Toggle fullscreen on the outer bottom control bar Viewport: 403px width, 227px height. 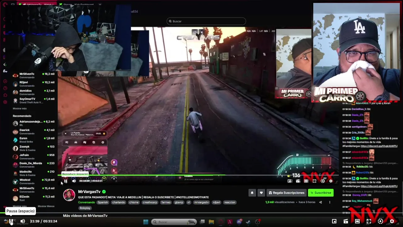tap(369, 221)
